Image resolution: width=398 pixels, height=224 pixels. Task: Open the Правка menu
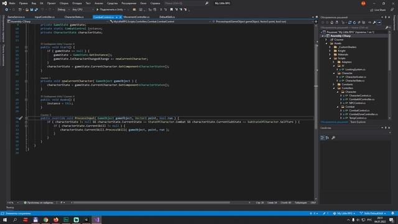(x=23, y=3)
